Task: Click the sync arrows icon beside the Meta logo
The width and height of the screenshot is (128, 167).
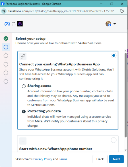Action: [x=14, y=24]
